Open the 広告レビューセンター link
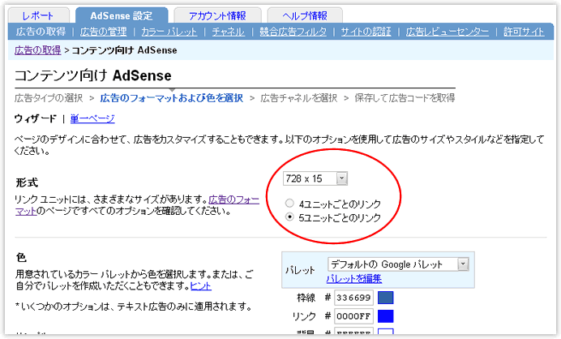561x339 pixels. tap(447, 32)
